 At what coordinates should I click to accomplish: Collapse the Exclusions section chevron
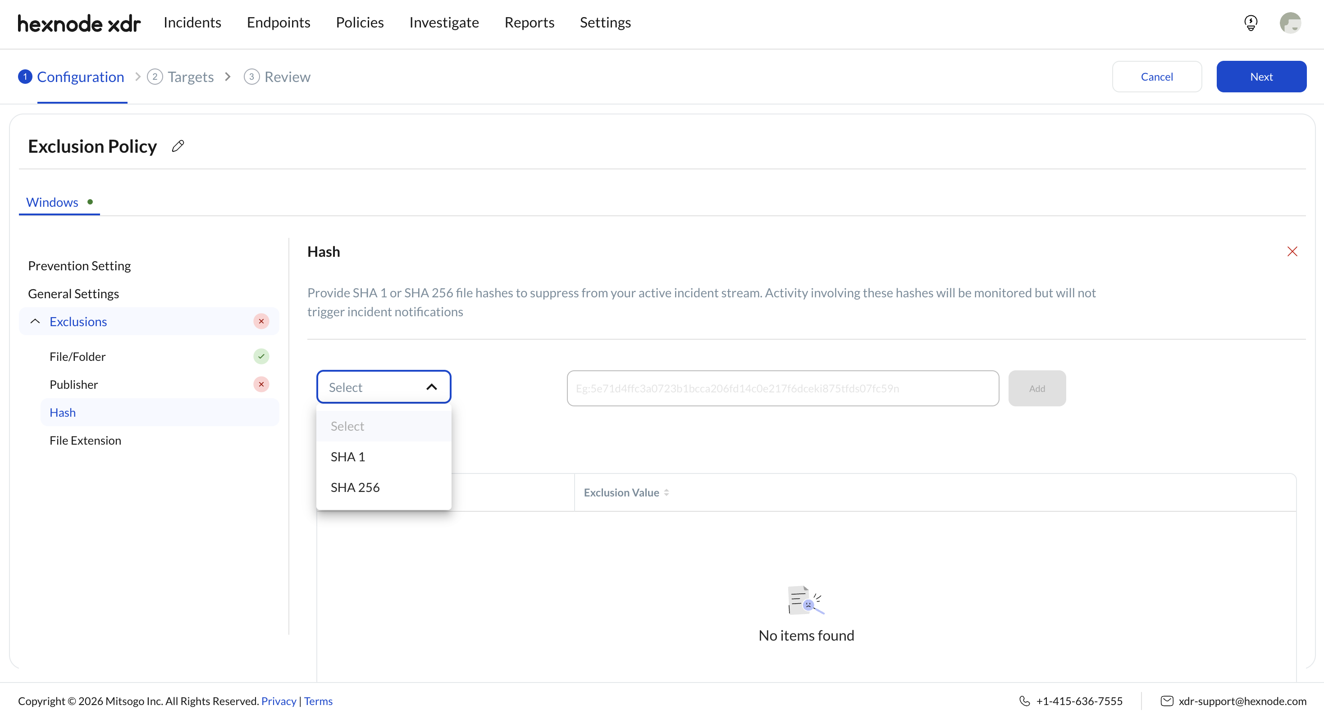coord(35,321)
